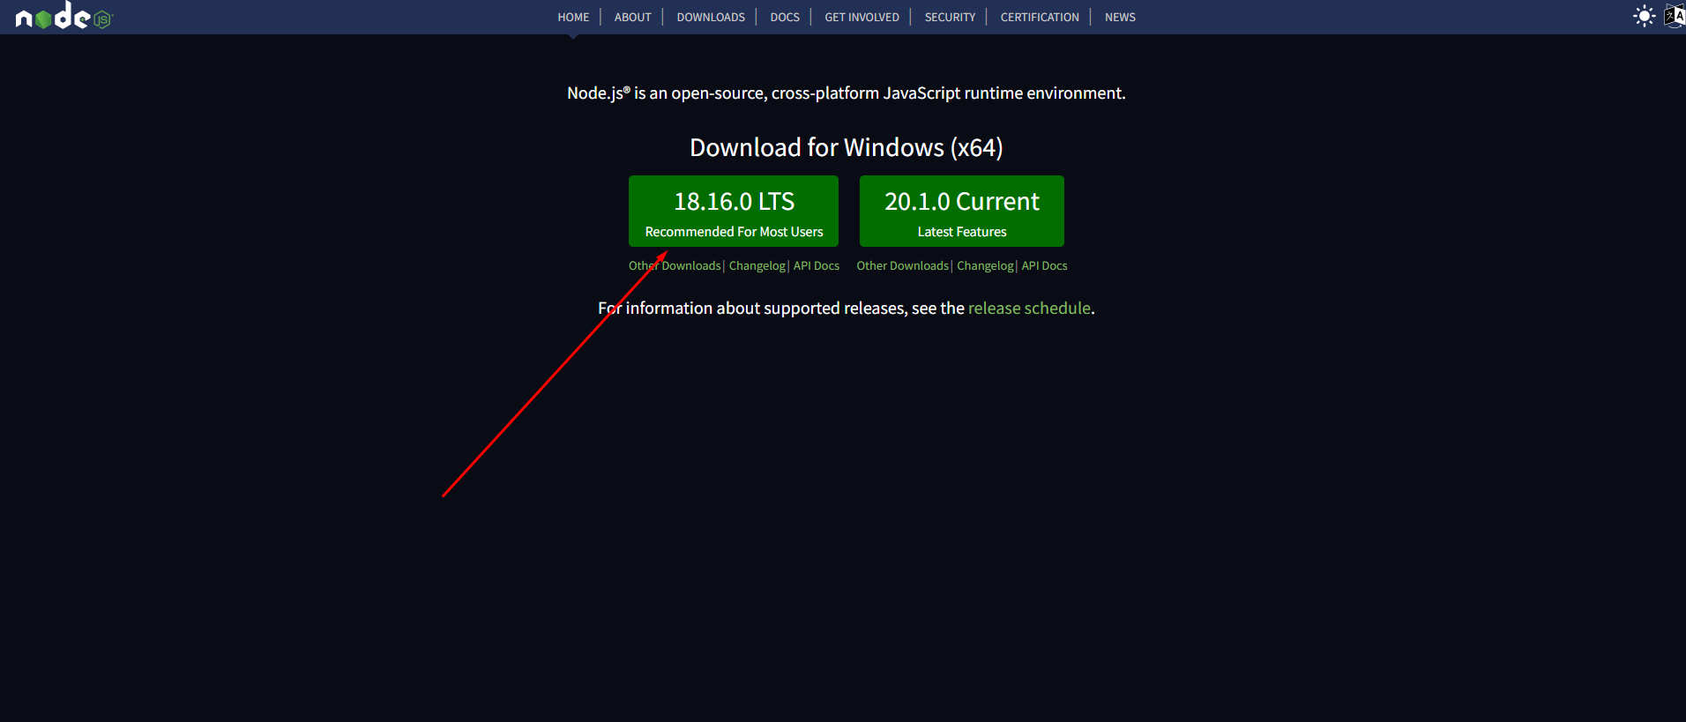The height and width of the screenshot is (722, 1686).
Task: Go to the NEWS section
Action: pyautogui.click(x=1120, y=18)
